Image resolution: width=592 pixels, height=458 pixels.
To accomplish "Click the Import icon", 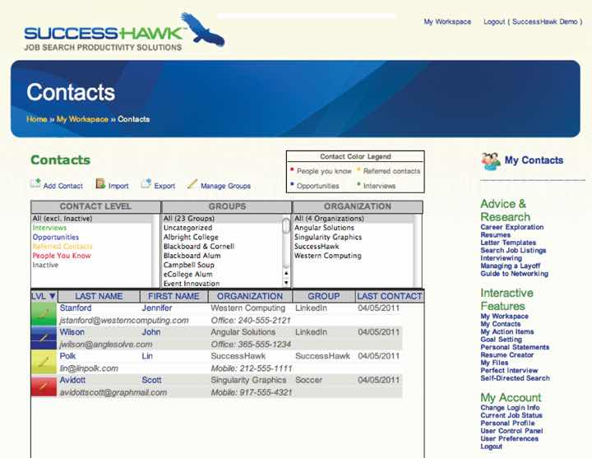I will click(x=100, y=184).
